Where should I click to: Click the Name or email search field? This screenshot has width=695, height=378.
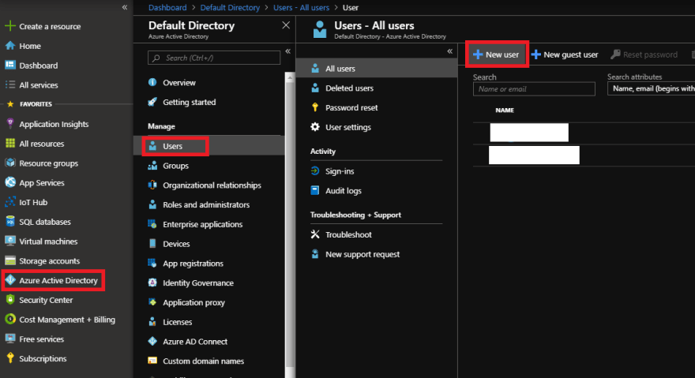pyautogui.click(x=534, y=88)
